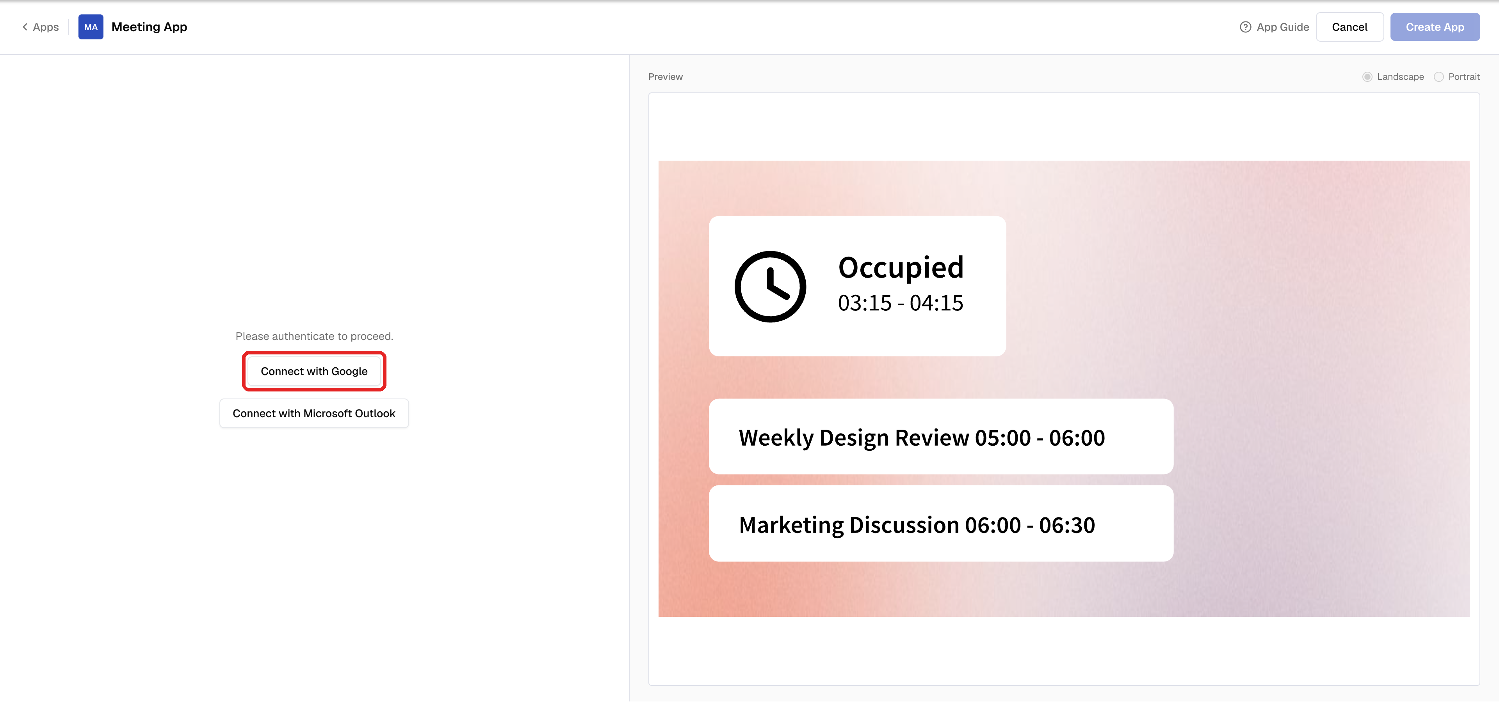This screenshot has height=703, width=1499.
Task: Click the Marketing Discussion 06:00 - 06:30 card
Action: tap(941, 524)
